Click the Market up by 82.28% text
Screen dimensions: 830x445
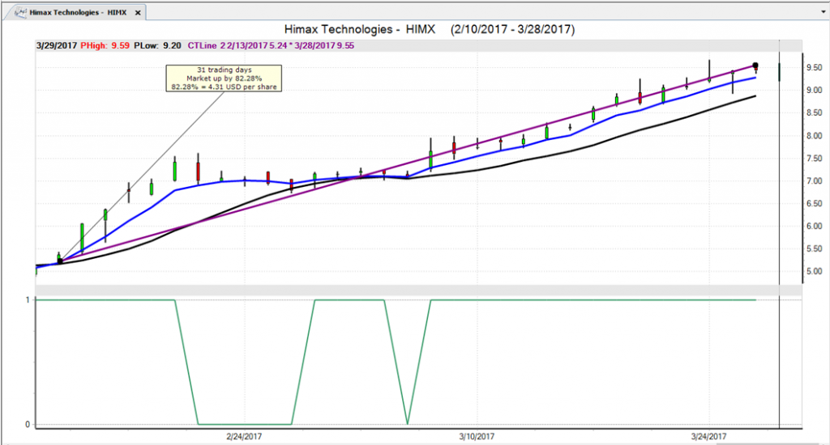click(224, 78)
